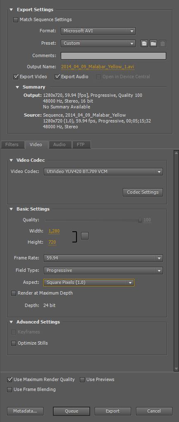Open the Format dropdown showing Microsoft AVI
The image size is (179, 422).
tap(98, 31)
